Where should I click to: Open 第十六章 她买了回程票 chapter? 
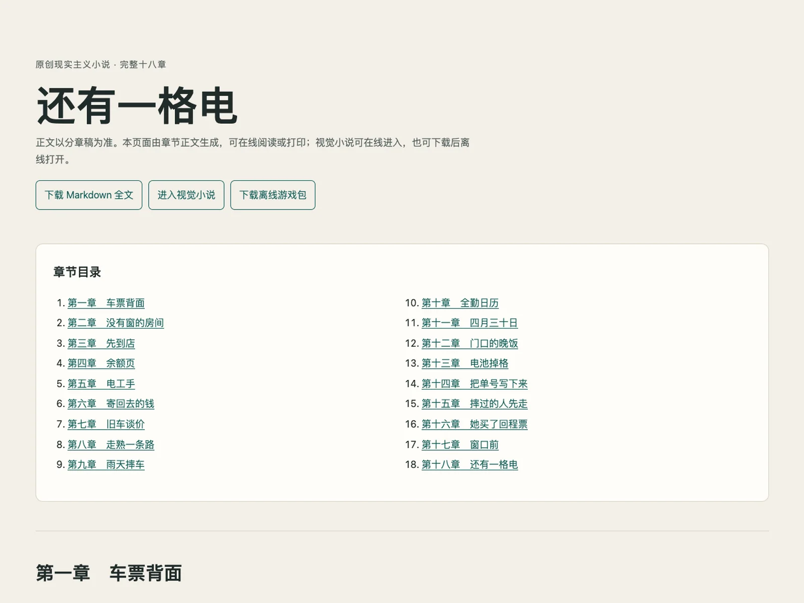[474, 424]
